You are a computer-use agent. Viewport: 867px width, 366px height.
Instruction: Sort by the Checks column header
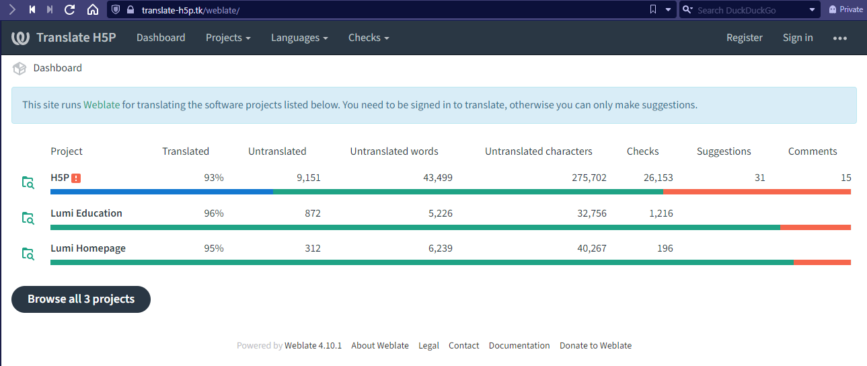pos(643,151)
